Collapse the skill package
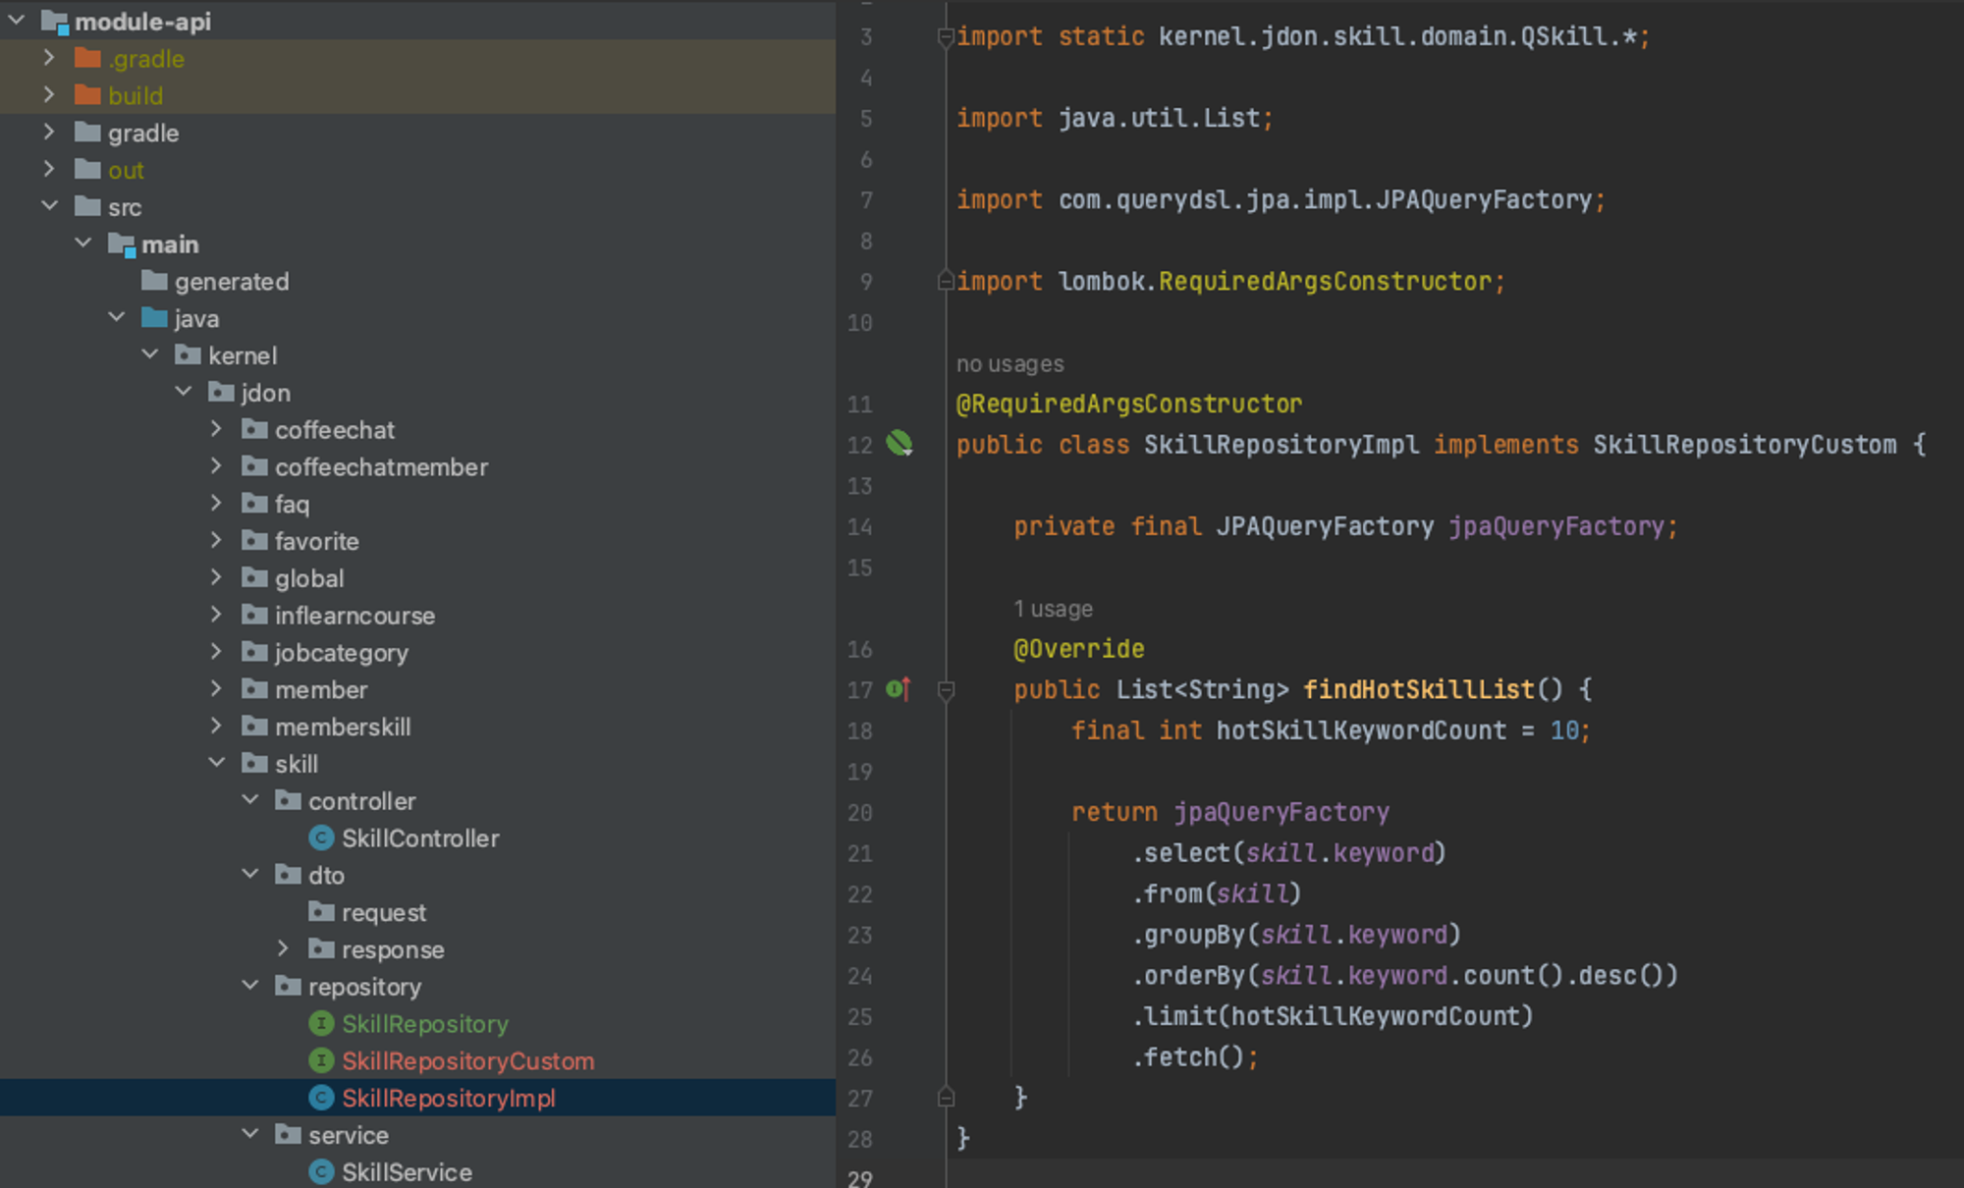1964x1188 pixels. tap(217, 763)
